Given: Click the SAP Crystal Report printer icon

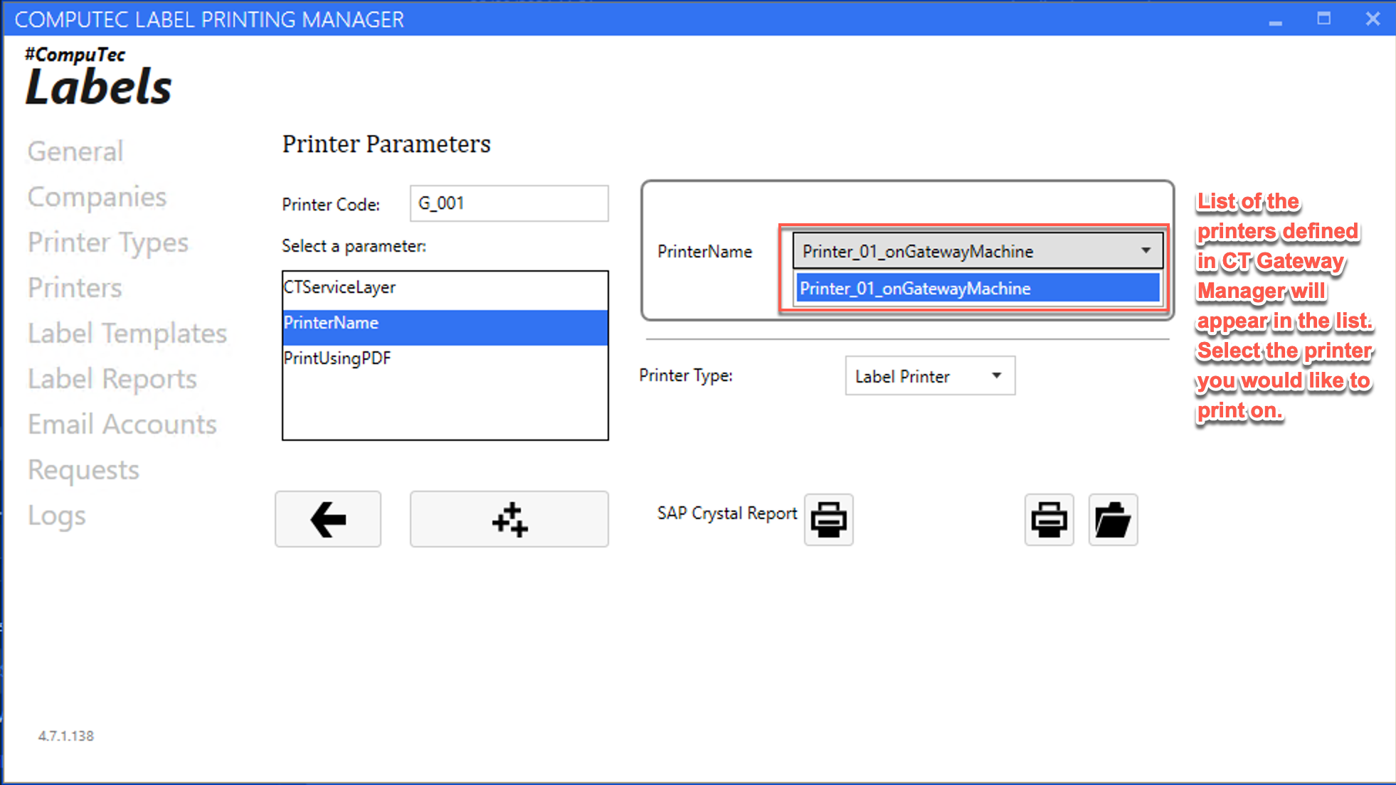Looking at the screenshot, I should coord(828,519).
